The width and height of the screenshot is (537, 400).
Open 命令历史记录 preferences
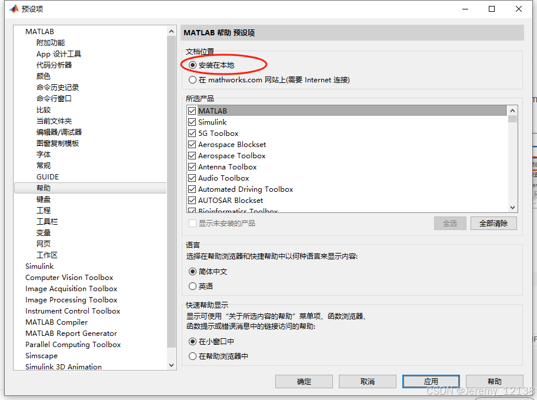58,88
